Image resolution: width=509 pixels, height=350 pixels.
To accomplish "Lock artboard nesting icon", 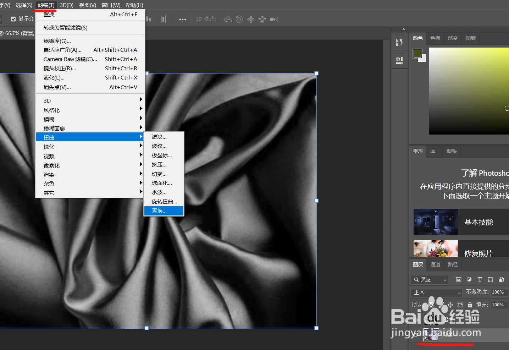I will [460, 305].
